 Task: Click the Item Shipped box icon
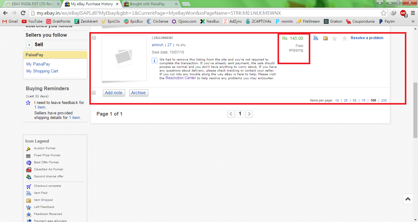coord(325,38)
